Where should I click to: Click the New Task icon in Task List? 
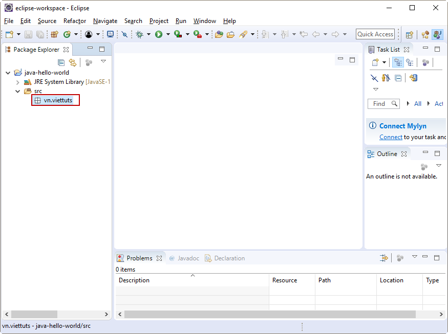(375, 62)
